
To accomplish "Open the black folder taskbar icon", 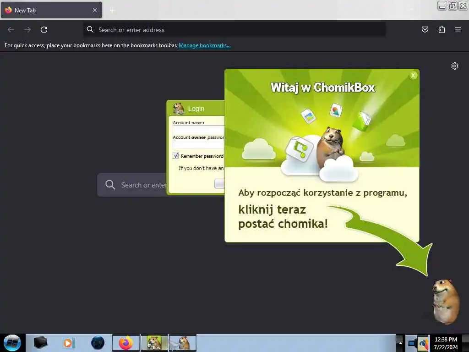I will click(40, 343).
